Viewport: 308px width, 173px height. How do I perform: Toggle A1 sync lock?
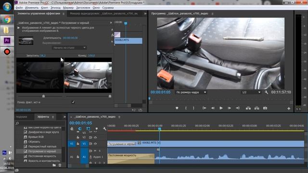click(x=90, y=150)
